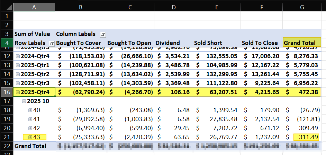Open the Row Labels filter dropdown
This screenshot has height=155, width=326.
[51, 43]
